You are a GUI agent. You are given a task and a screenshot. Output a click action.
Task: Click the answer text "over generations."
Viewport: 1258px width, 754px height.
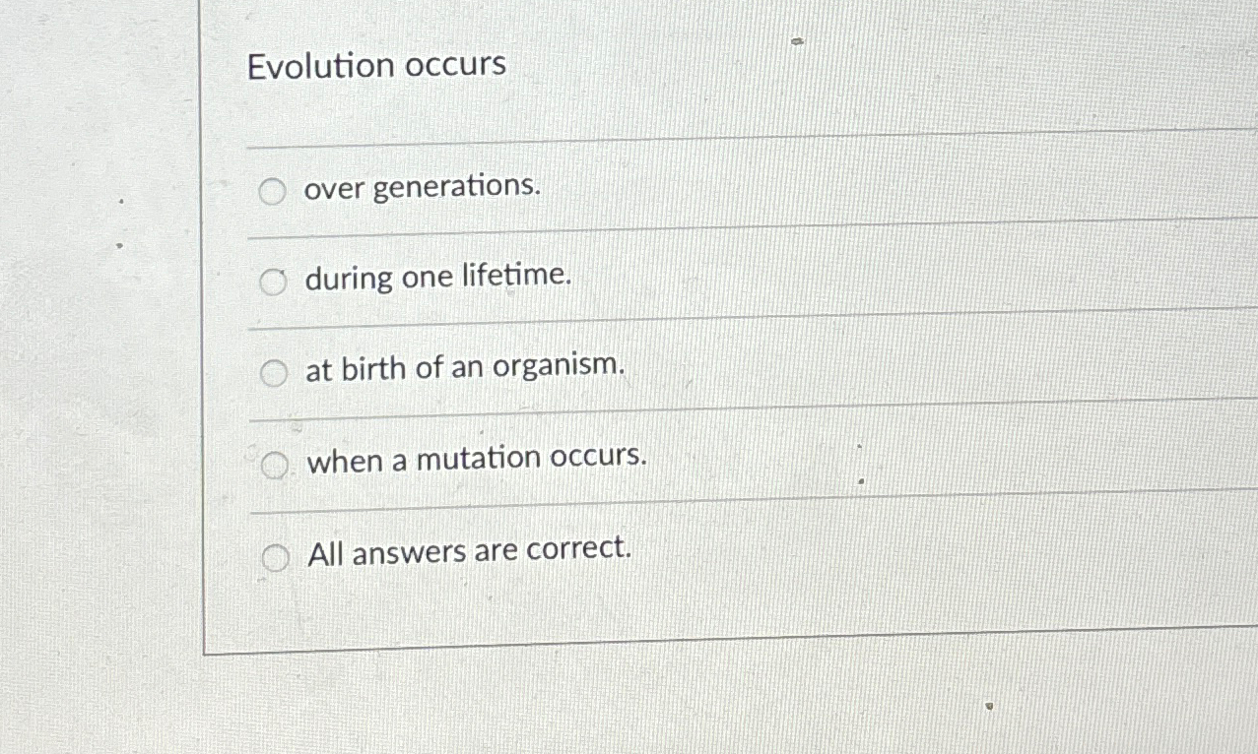click(422, 188)
